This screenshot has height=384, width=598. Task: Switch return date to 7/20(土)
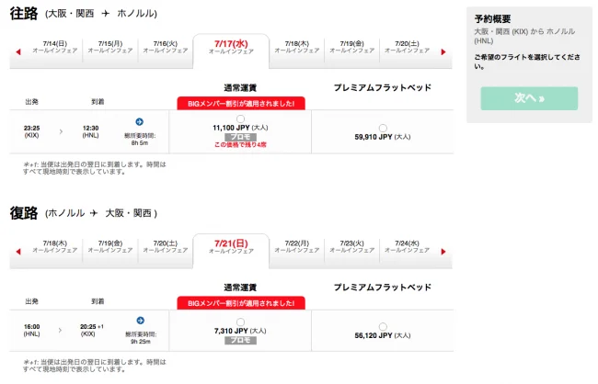[x=165, y=246]
